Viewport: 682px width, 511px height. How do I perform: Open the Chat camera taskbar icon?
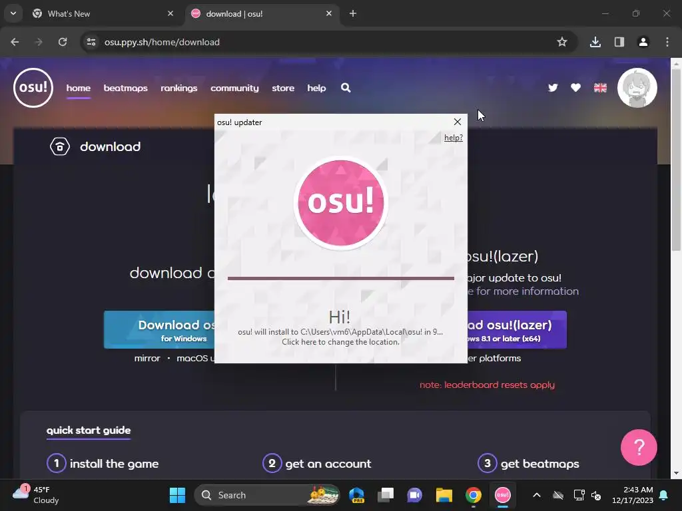pos(414,495)
